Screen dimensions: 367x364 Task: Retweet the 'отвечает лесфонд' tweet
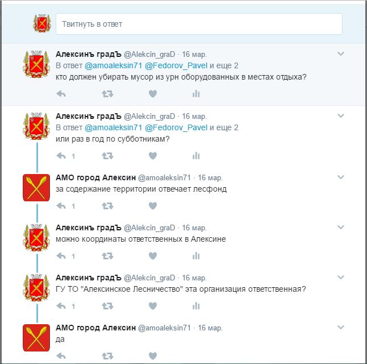pyautogui.click(x=108, y=206)
